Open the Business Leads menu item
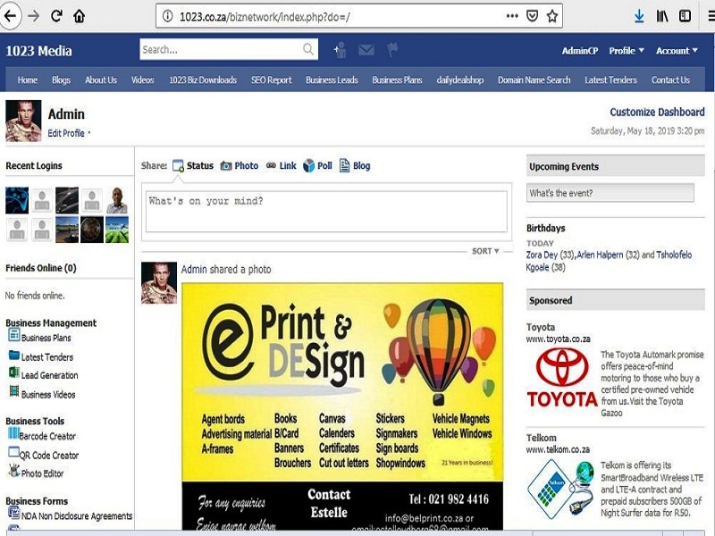The image size is (715, 536). pyautogui.click(x=332, y=80)
